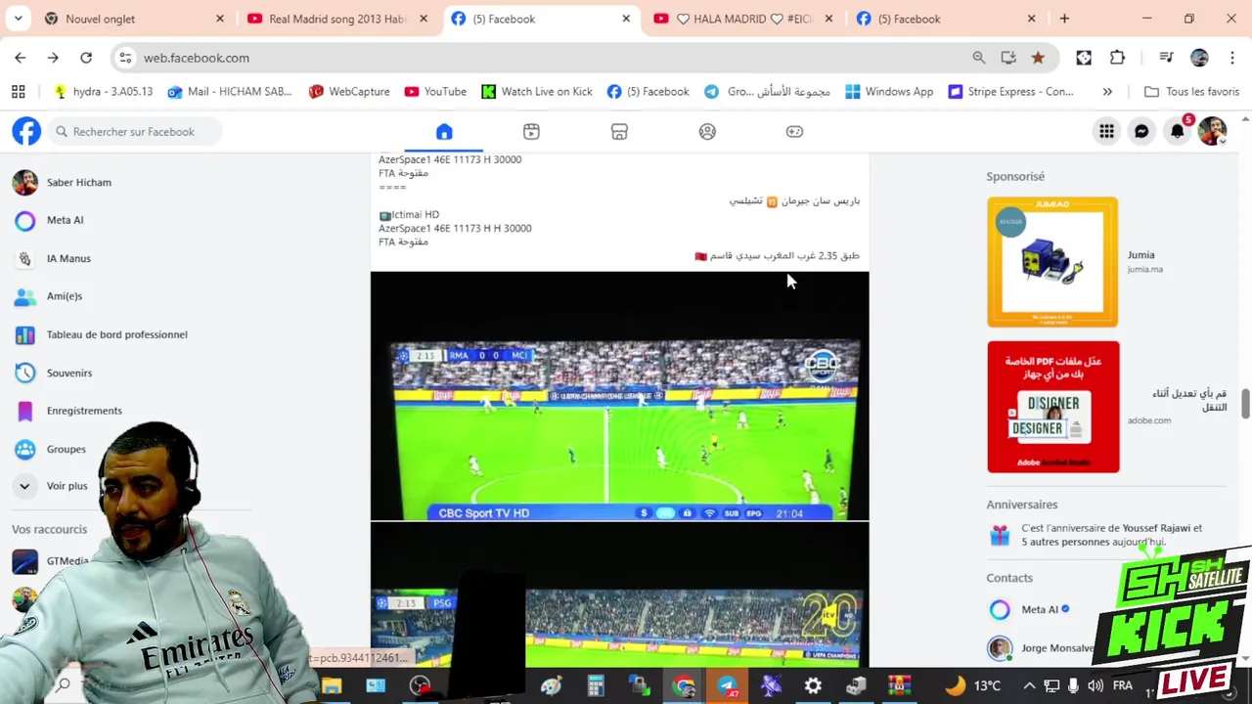Viewport: 1252px width, 704px height.
Task: Open volume control in system tray
Action: 1095,685
